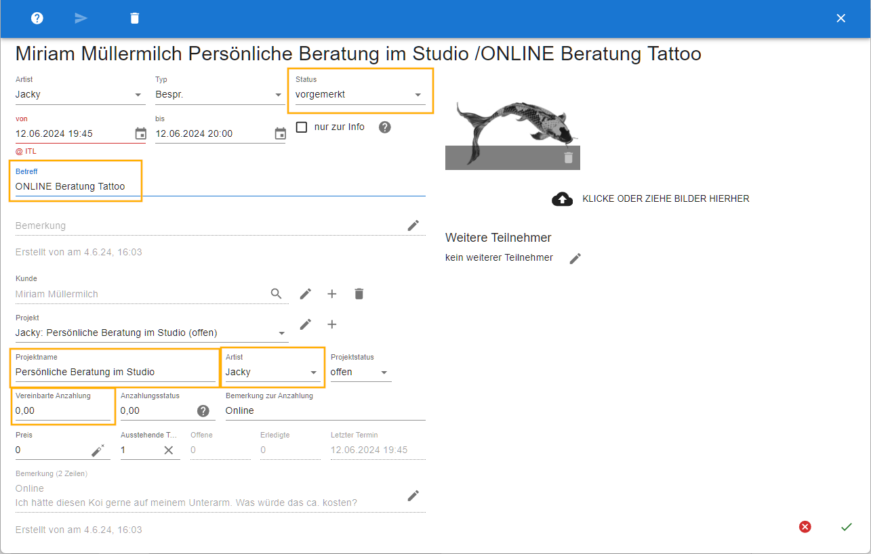The image size is (871, 554).
Task: Click Bemerkung zur Anzahlung field 'Online'
Action: (x=325, y=410)
